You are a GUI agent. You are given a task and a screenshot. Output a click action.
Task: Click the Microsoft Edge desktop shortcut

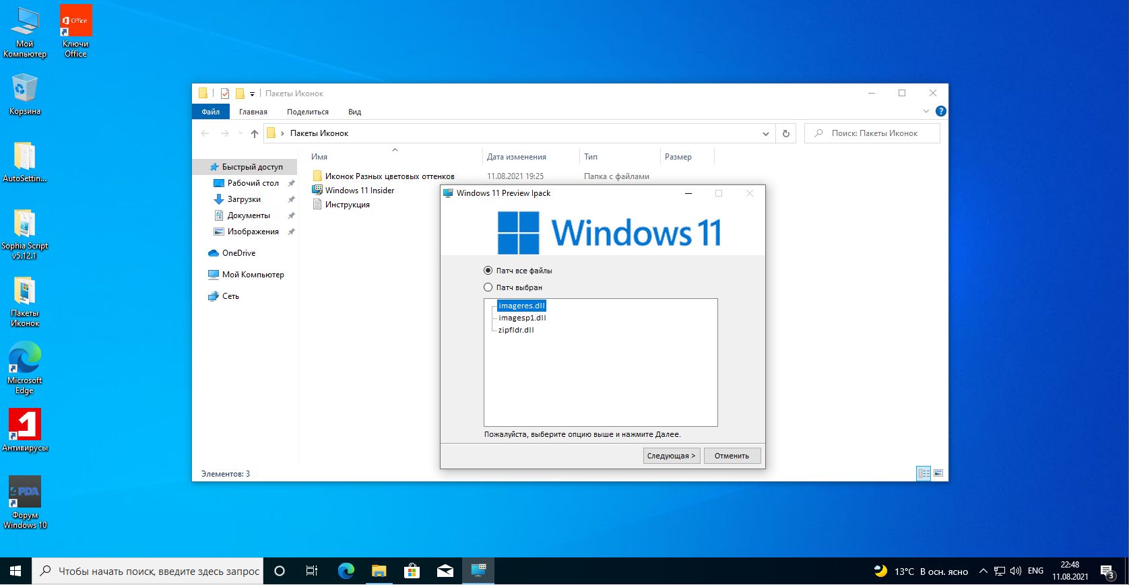(25, 367)
